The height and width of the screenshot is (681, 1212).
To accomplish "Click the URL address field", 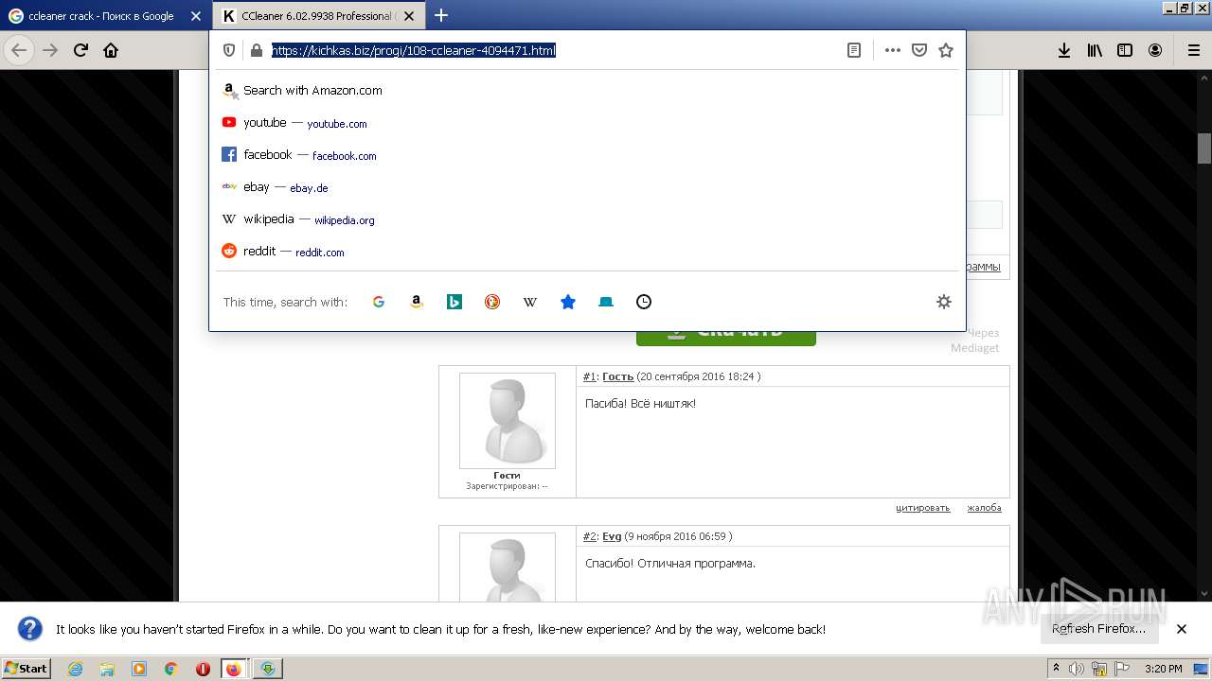I will [554, 50].
